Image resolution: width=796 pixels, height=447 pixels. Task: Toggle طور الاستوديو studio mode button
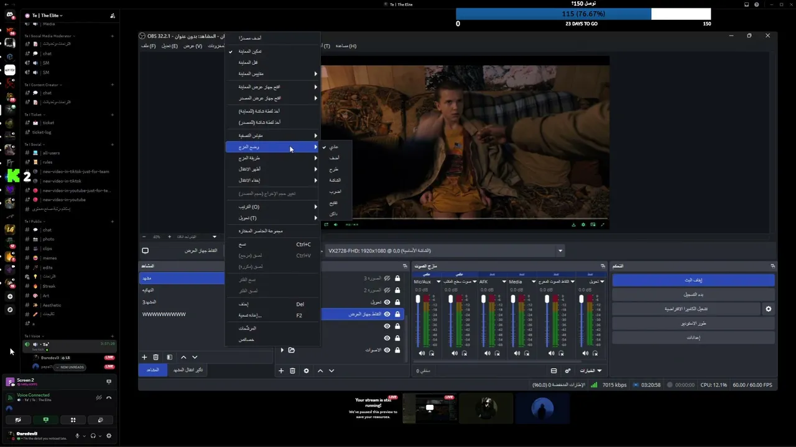693,323
